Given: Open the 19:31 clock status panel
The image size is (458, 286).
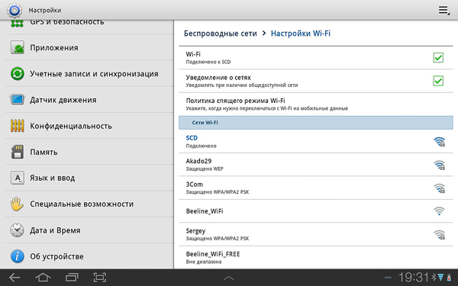Looking at the screenshot, I should [x=414, y=278].
